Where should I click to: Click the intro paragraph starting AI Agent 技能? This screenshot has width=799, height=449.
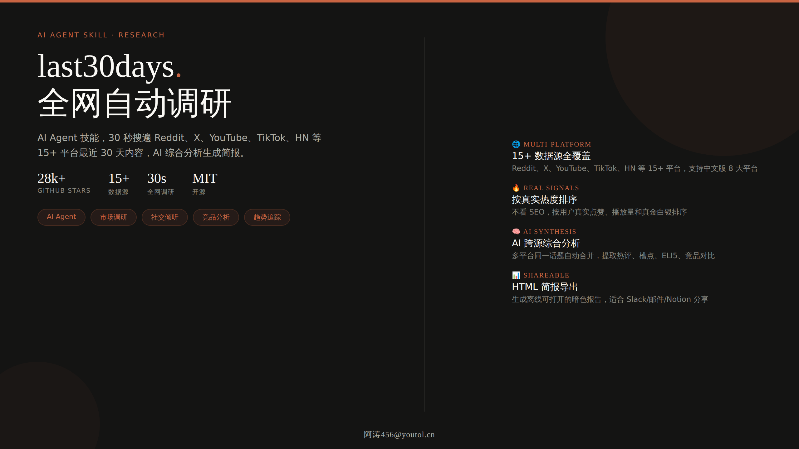[179, 145]
